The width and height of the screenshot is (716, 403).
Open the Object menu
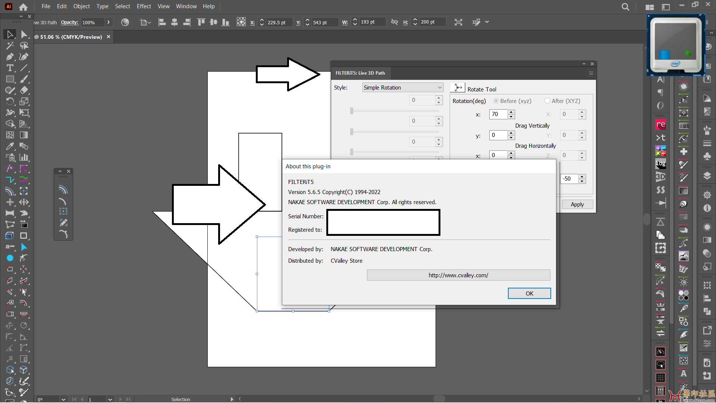(x=82, y=6)
